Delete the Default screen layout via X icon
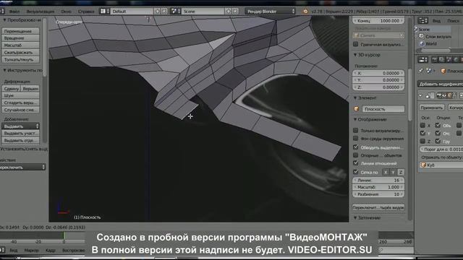The image size is (463, 260). coord(164,12)
